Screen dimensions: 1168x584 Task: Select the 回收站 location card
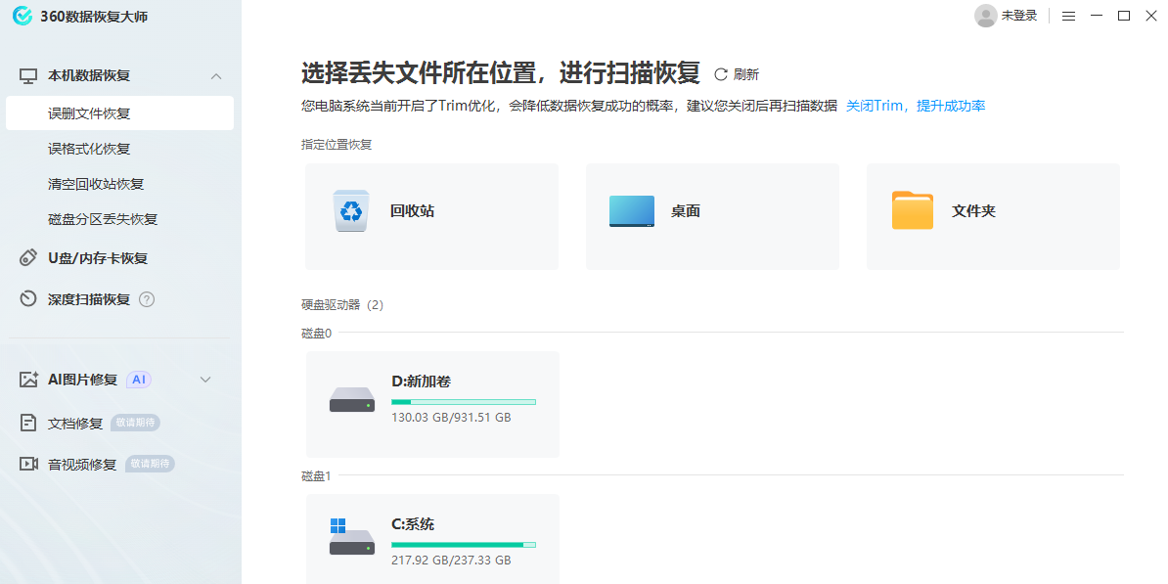click(432, 216)
